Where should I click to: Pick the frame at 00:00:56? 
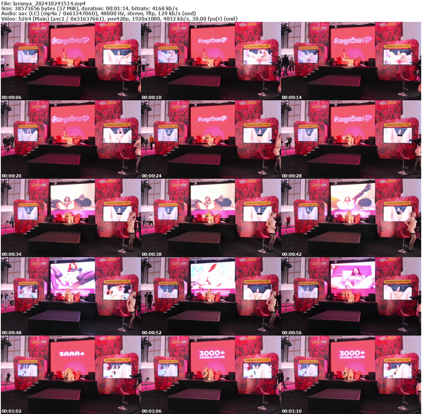351,296
